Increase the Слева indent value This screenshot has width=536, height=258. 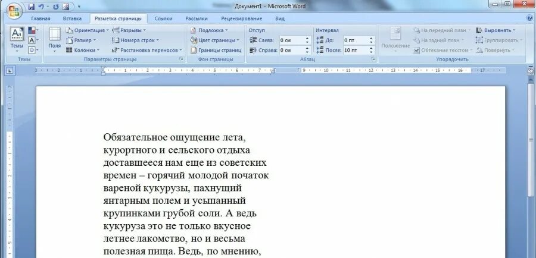pos(307,38)
